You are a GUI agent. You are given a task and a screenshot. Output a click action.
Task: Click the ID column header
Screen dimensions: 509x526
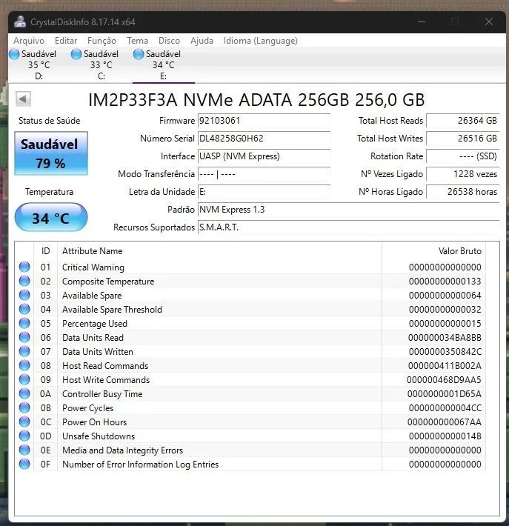(x=46, y=251)
